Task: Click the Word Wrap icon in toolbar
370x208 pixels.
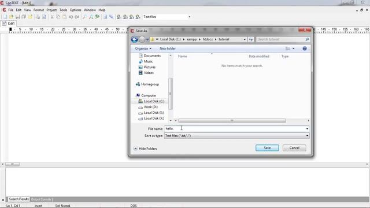Action: coord(105,17)
